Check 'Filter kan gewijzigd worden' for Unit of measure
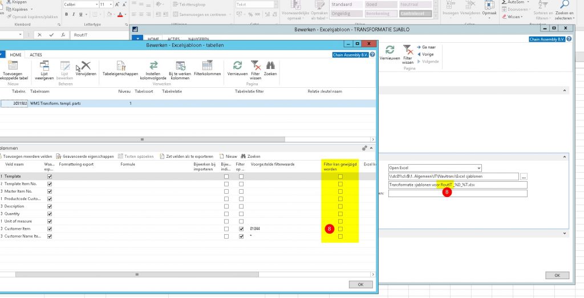 pos(340,221)
